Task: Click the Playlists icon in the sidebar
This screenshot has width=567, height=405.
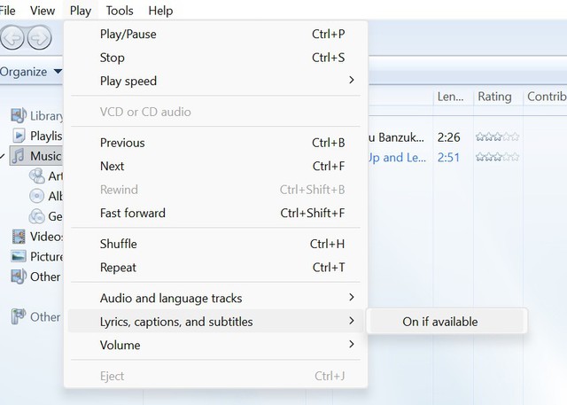Action: (x=19, y=136)
